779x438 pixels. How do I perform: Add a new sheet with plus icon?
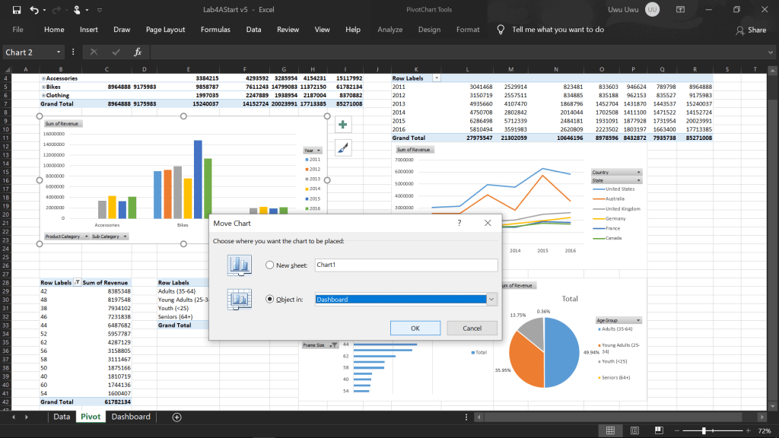click(x=176, y=417)
